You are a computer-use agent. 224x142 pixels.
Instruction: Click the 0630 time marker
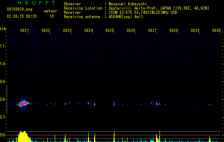pyautogui.click(x=217, y=31)
